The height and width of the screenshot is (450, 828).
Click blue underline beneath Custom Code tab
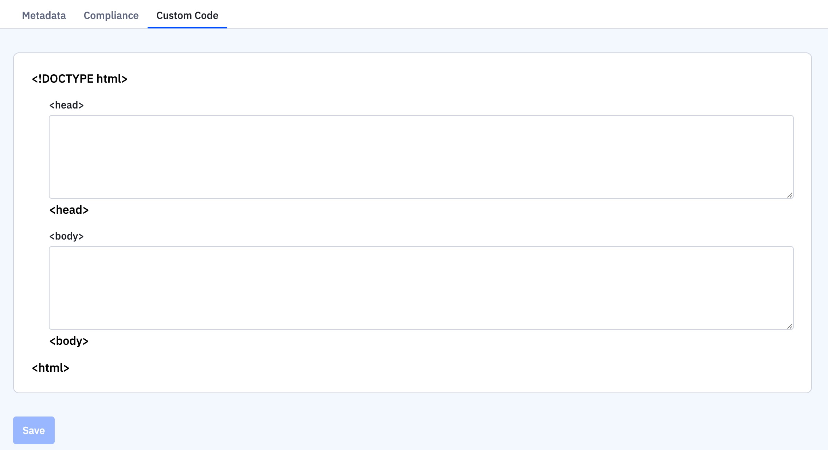[x=187, y=27]
